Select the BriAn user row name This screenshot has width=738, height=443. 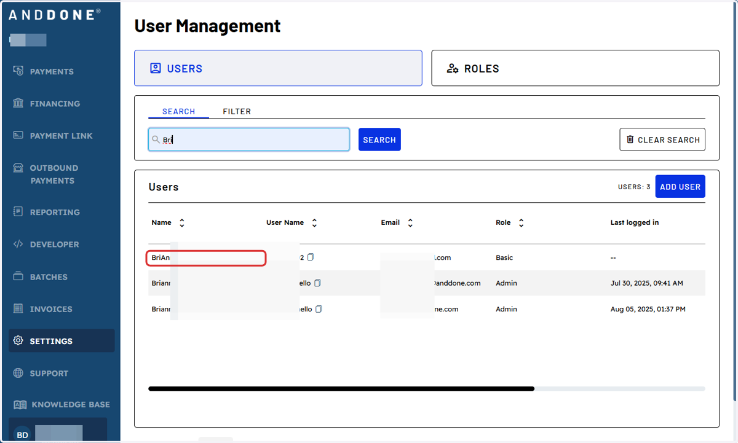161,257
